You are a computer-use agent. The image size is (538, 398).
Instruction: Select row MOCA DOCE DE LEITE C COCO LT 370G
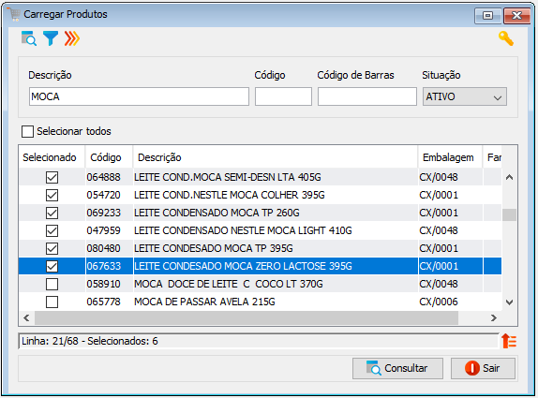tap(261, 284)
